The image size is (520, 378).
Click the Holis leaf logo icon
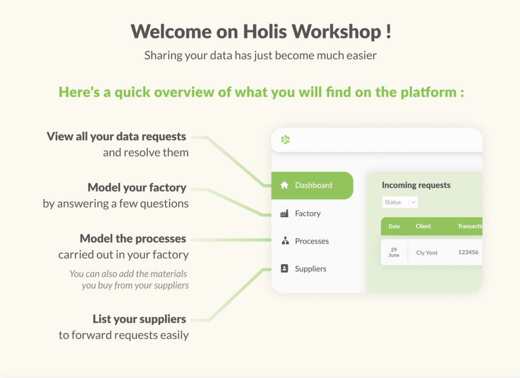[285, 139]
